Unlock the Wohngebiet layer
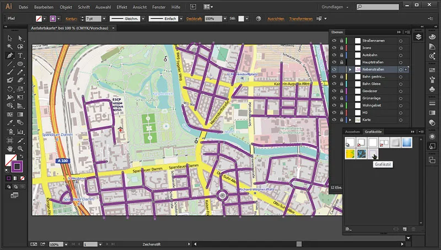Image resolution: width=441 pixels, height=250 pixels. coord(341,105)
